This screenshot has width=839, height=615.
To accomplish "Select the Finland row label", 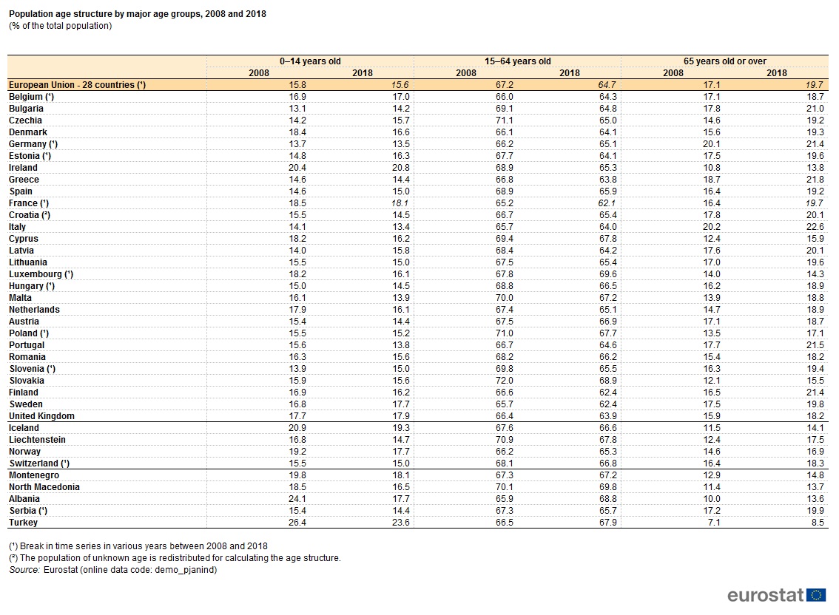I will coord(24,393).
